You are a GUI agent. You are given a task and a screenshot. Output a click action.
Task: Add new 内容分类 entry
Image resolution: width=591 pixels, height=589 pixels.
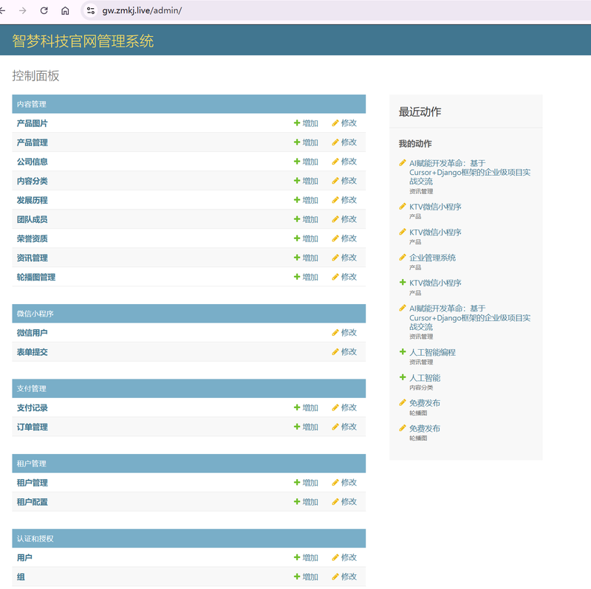pyautogui.click(x=306, y=181)
